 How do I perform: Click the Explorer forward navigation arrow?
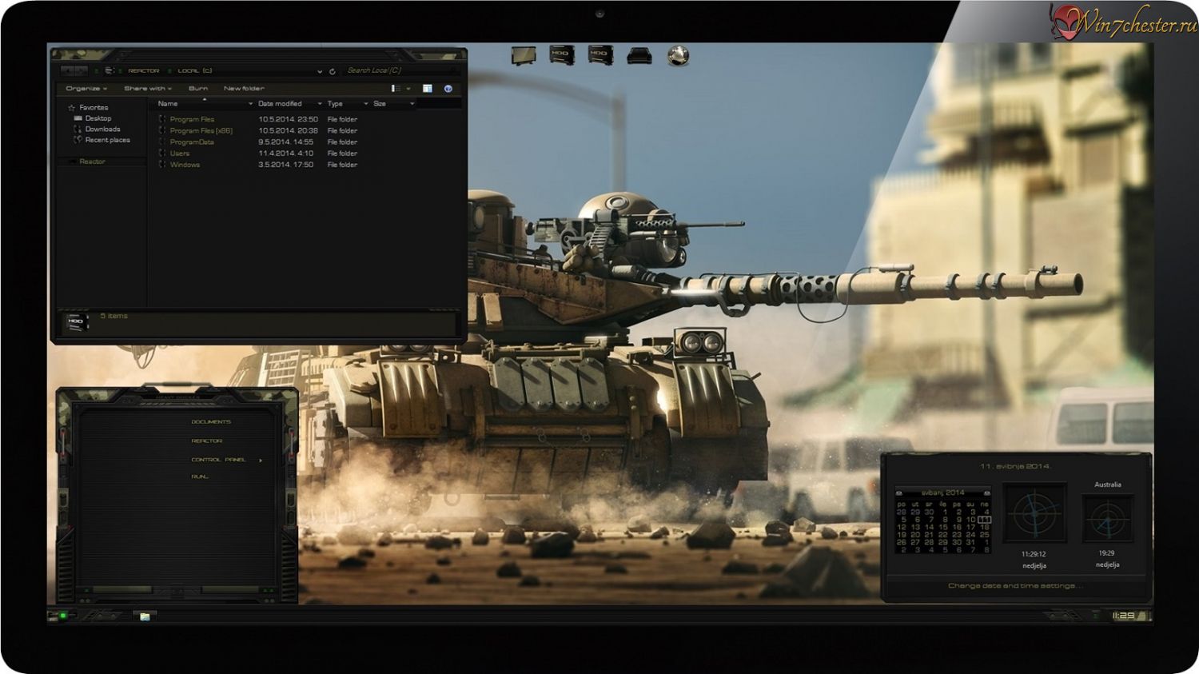[x=82, y=71]
